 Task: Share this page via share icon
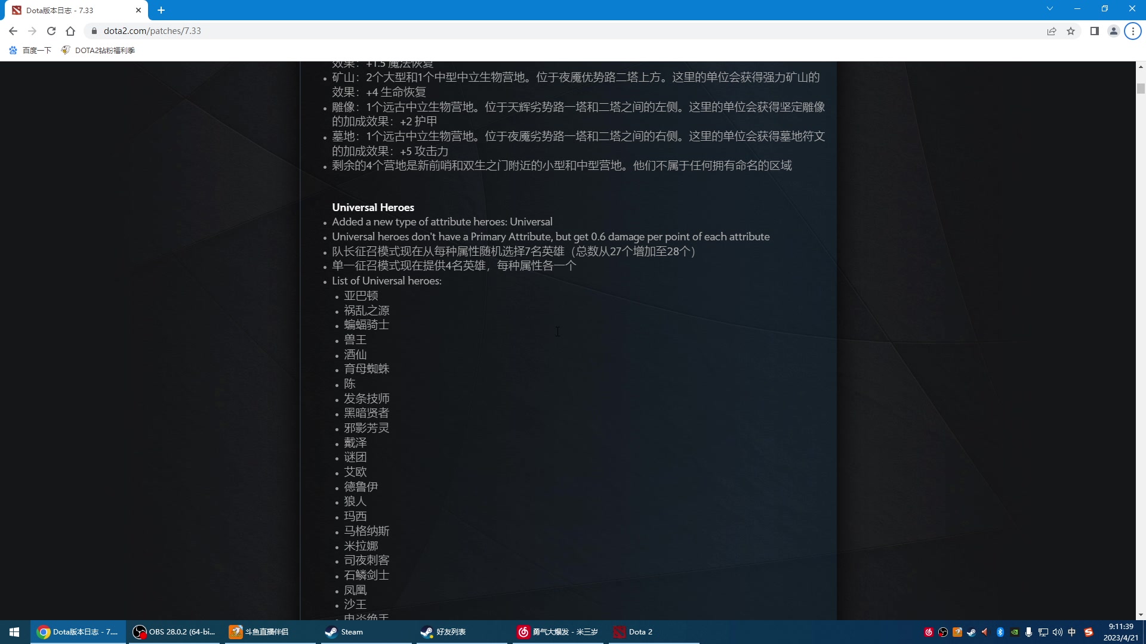(x=1052, y=31)
